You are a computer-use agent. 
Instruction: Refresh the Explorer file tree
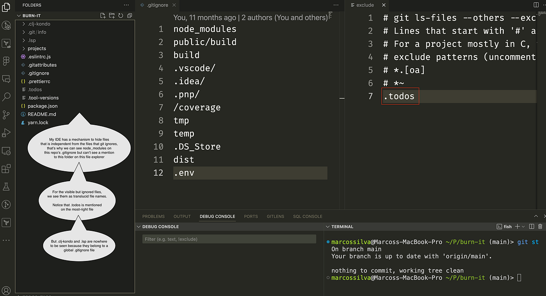[x=120, y=15]
